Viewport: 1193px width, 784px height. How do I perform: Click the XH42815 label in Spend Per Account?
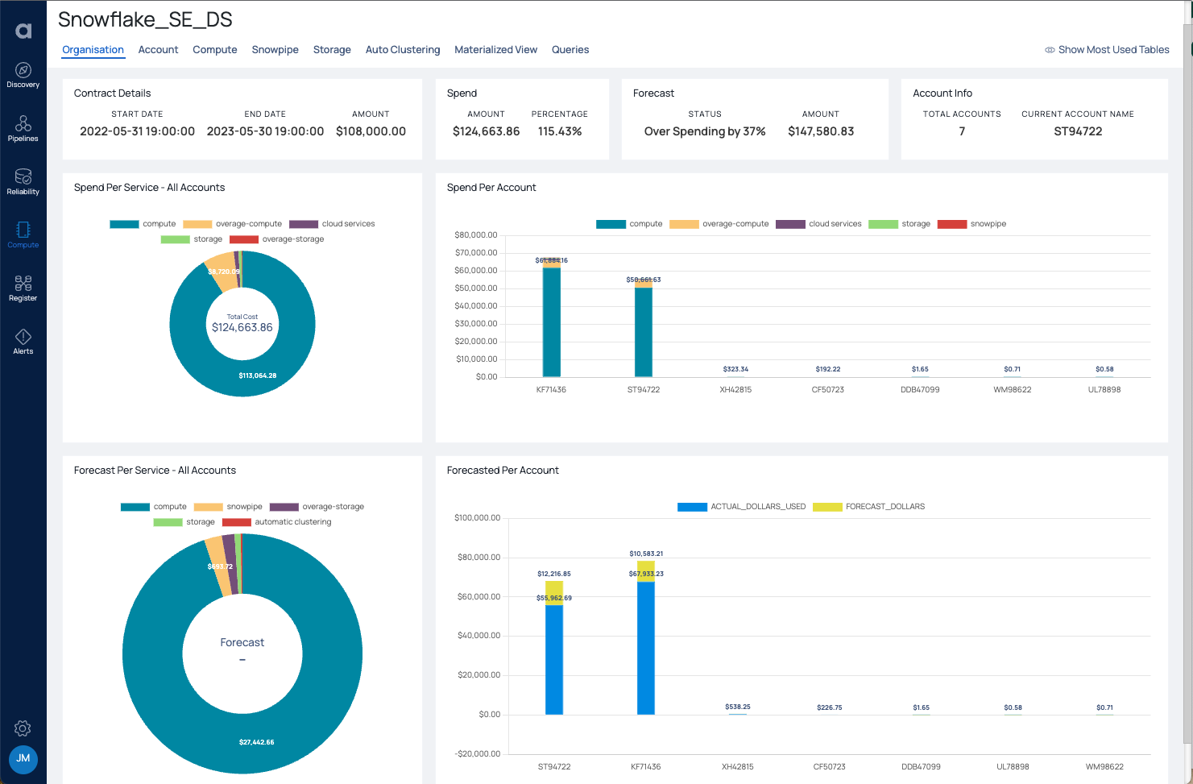click(735, 390)
